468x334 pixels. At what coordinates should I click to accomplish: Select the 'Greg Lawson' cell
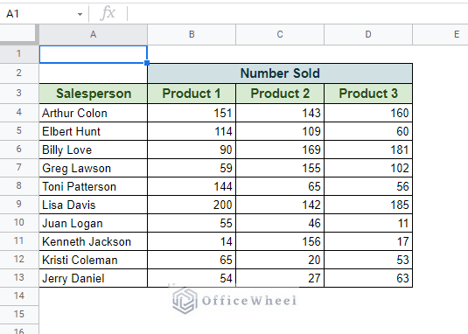[x=93, y=168]
